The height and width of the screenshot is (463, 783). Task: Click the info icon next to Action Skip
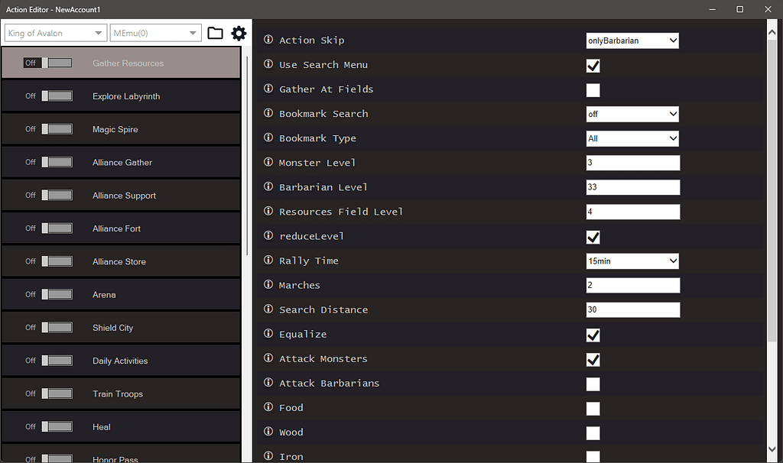click(267, 40)
